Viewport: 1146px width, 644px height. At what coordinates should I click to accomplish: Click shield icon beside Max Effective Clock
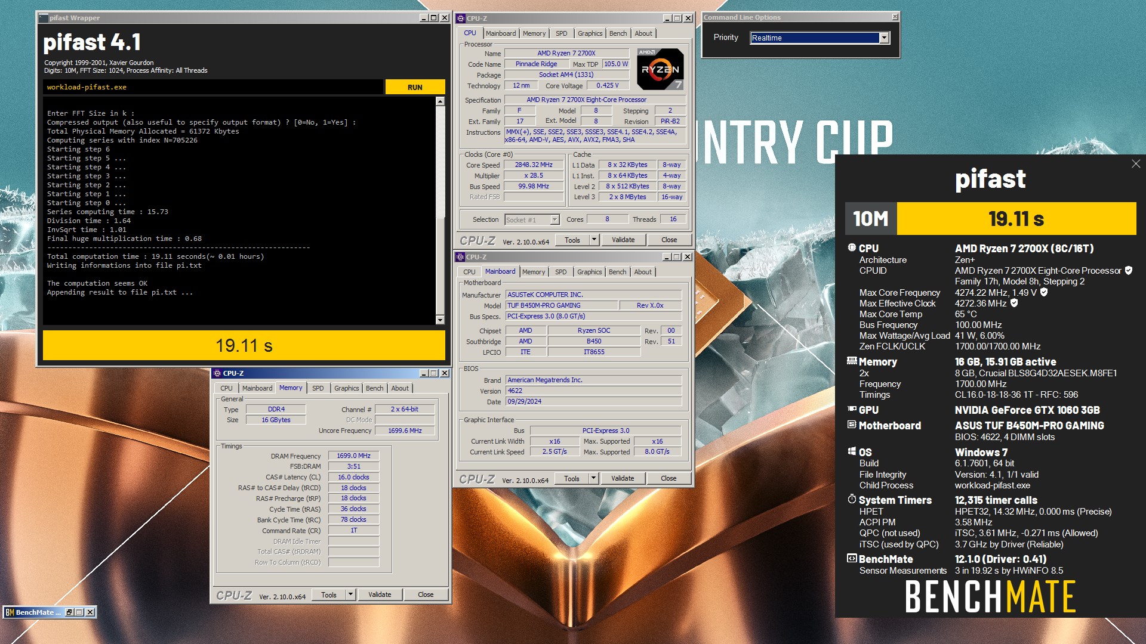point(1014,303)
